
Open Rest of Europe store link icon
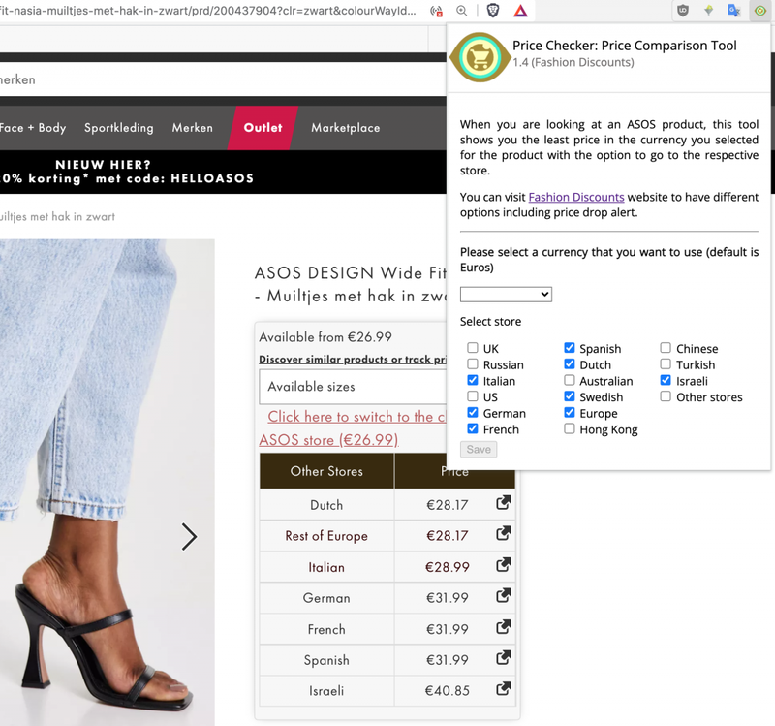click(503, 534)
